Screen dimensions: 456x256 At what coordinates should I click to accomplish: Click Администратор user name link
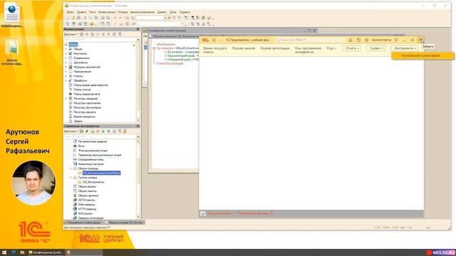381,40
